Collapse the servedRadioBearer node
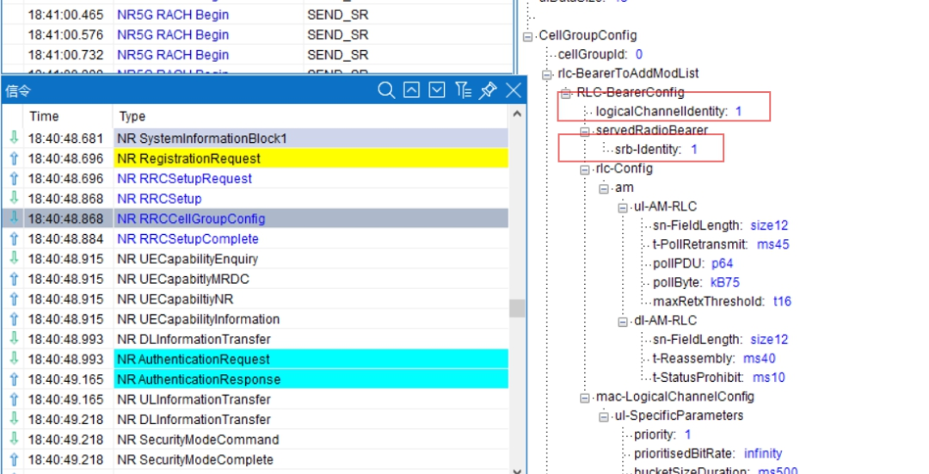The width and height of the screenshot is (929, 474). pyautogui.click(x=585, y=131)
